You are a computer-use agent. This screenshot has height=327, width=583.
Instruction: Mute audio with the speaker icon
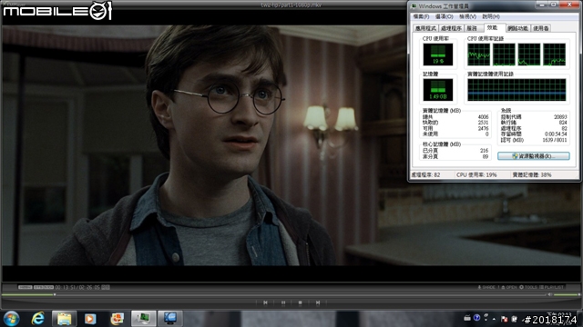[x=550, y=294]
